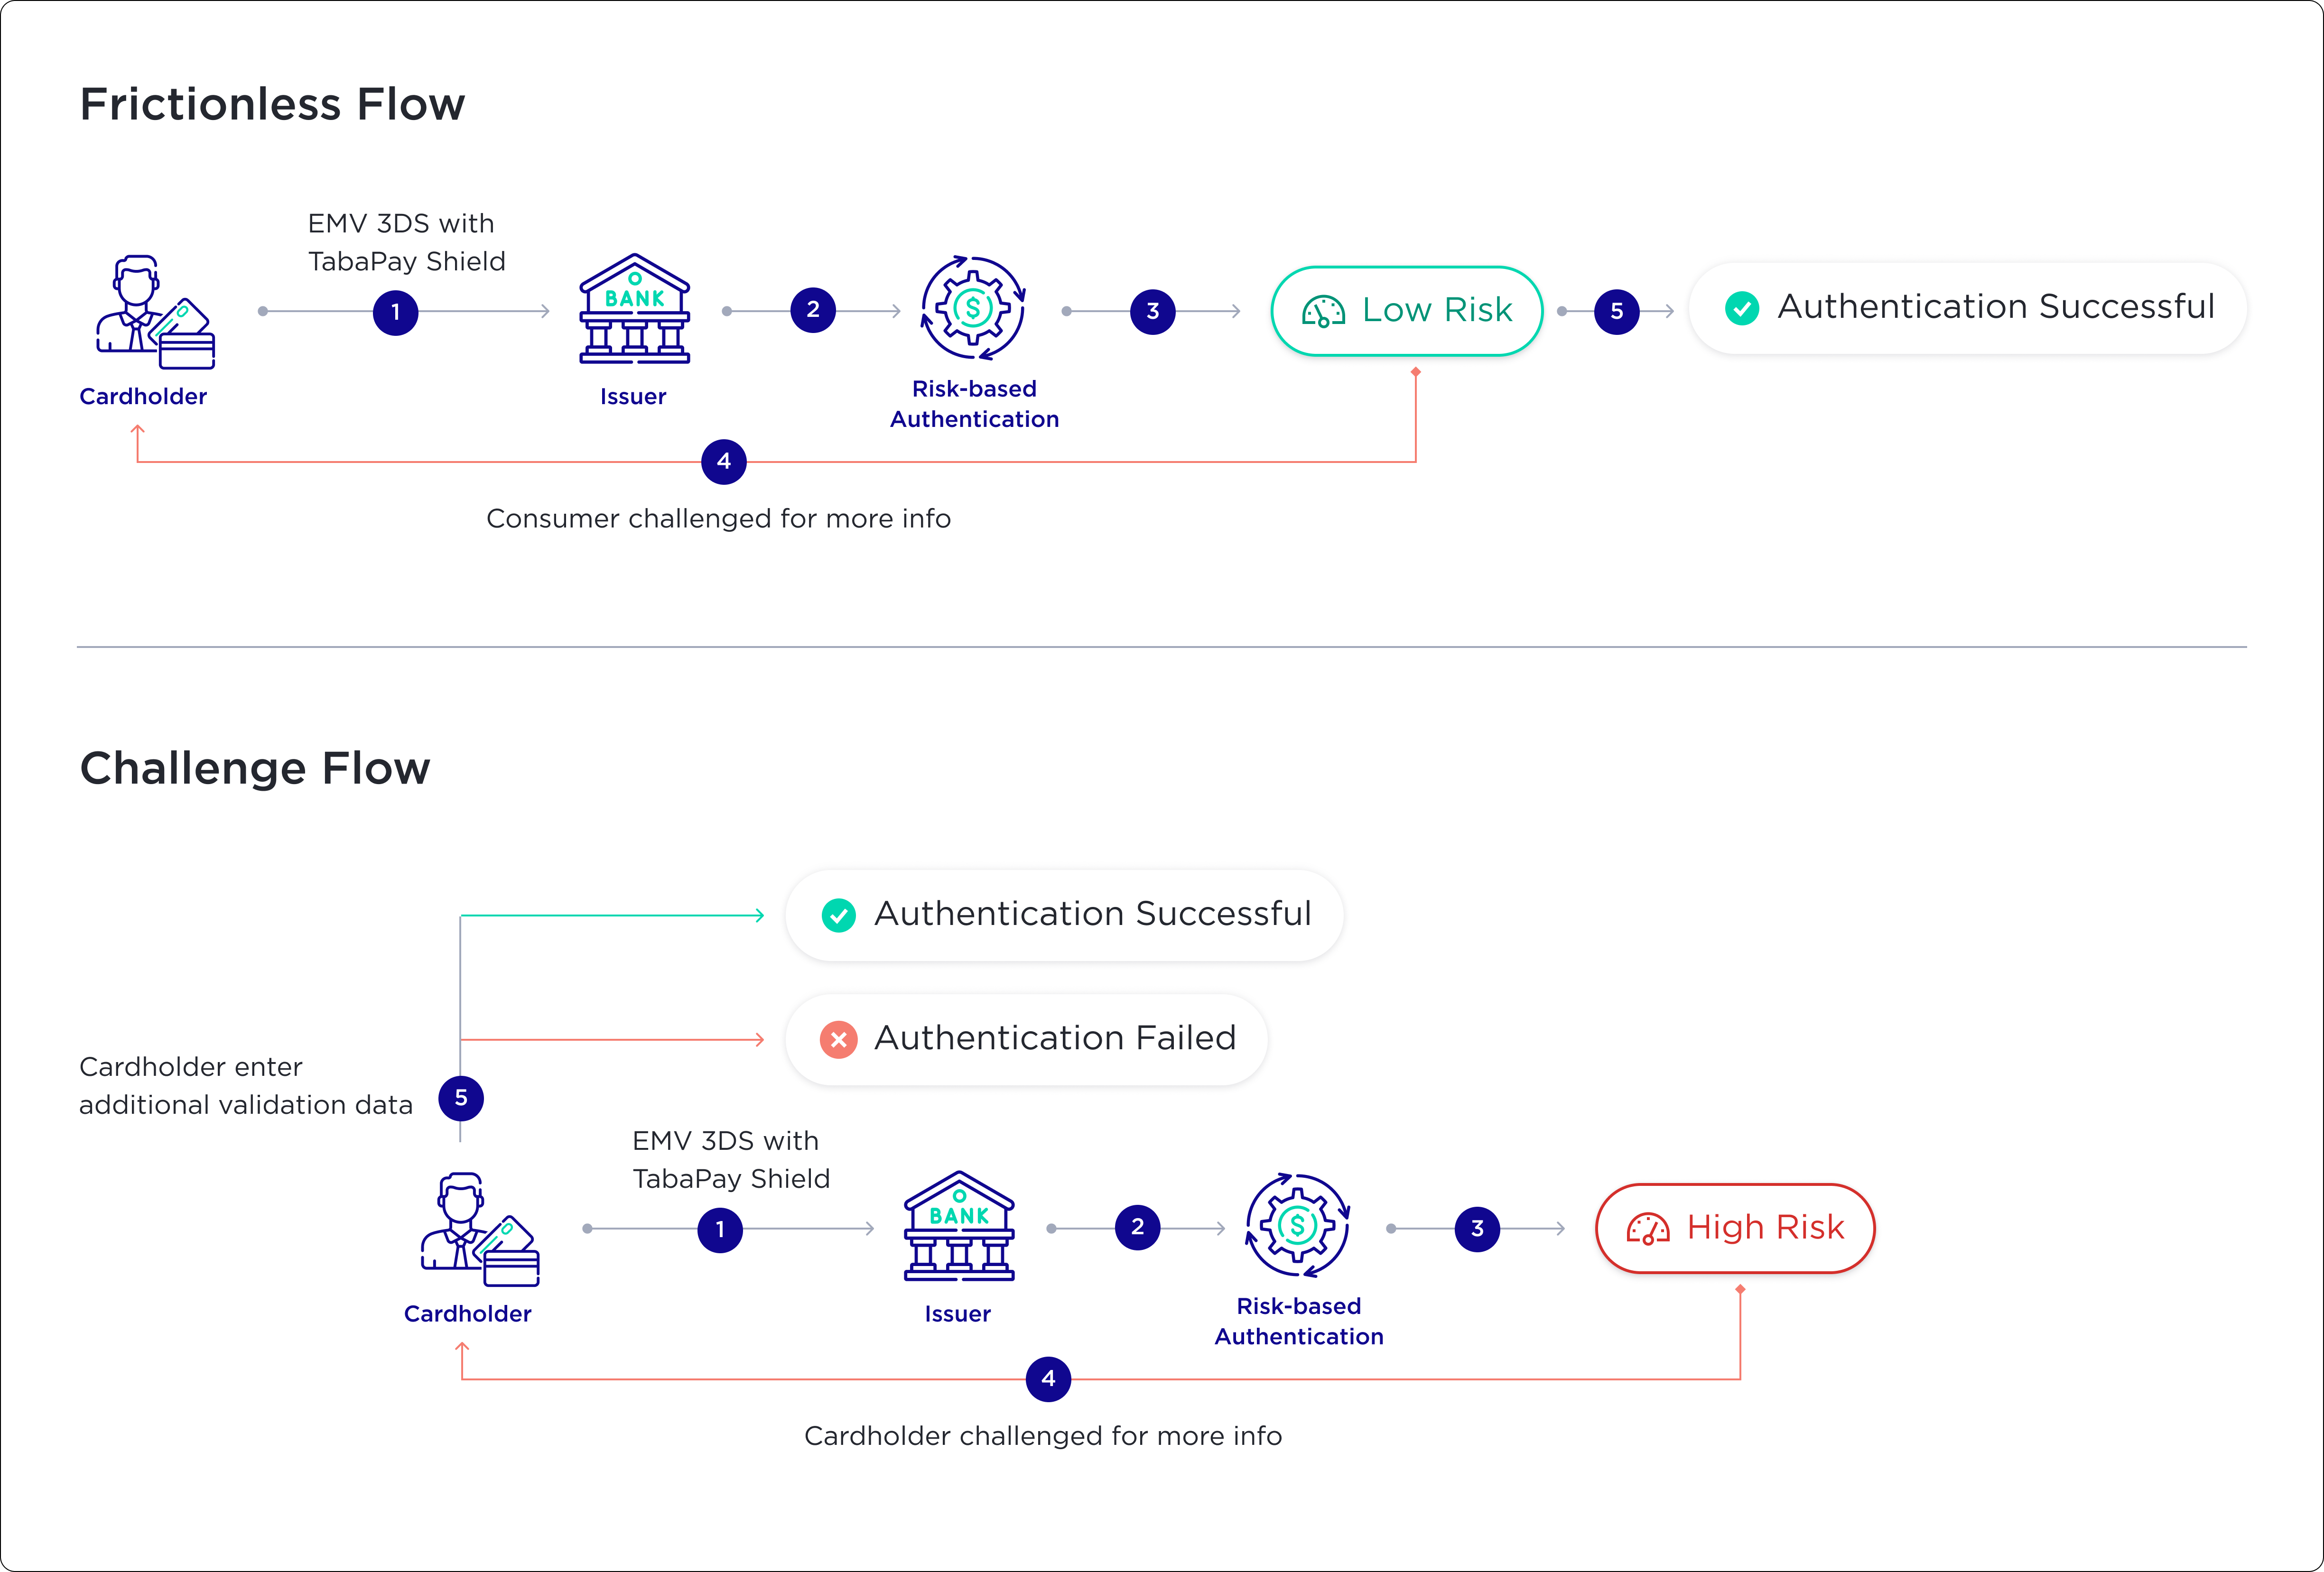Click the Issuer bank icon in Frictionless Flow
This screenshot has width=2324, height=1572.
(634, 308)
